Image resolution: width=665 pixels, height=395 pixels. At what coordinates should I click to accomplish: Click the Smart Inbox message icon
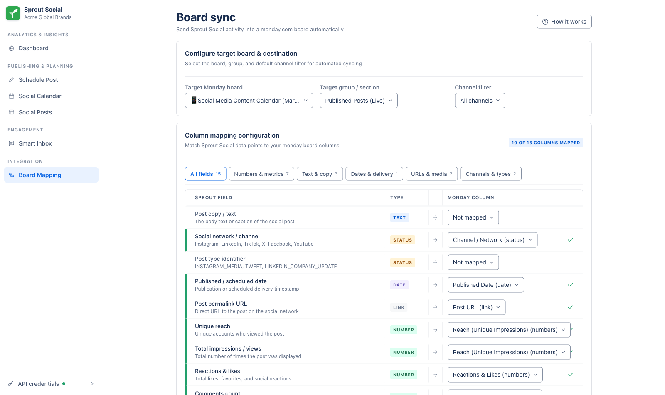click(x=12, y=143)
